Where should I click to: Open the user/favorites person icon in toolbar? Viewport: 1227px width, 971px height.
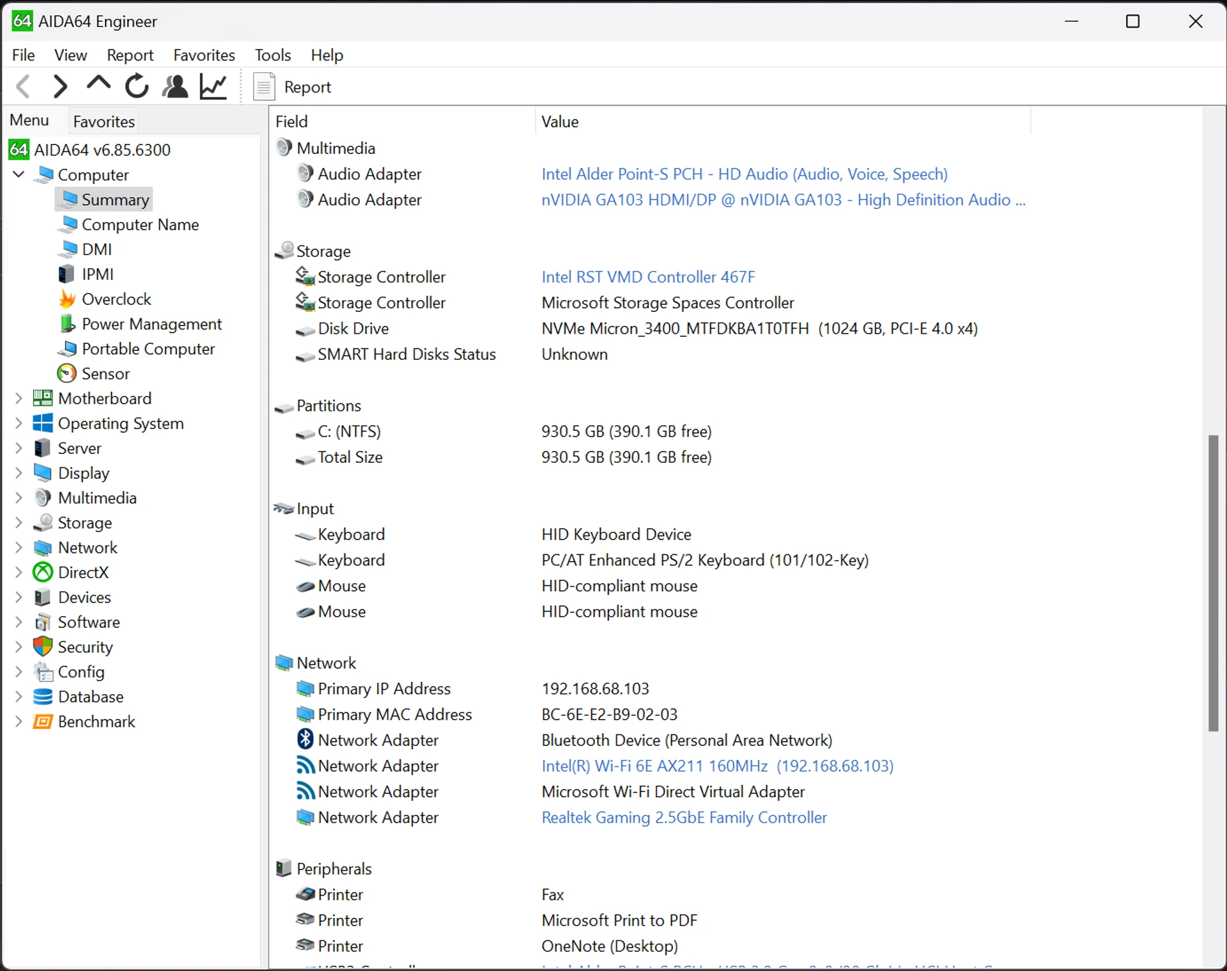tap(175, 86)
